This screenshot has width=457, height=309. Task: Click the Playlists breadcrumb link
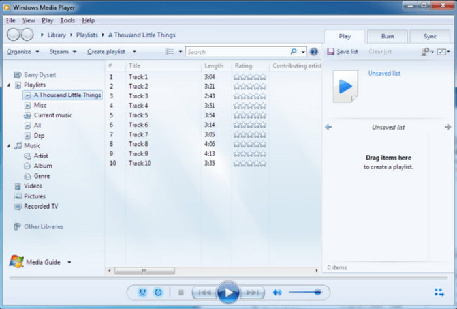point(87,35)
